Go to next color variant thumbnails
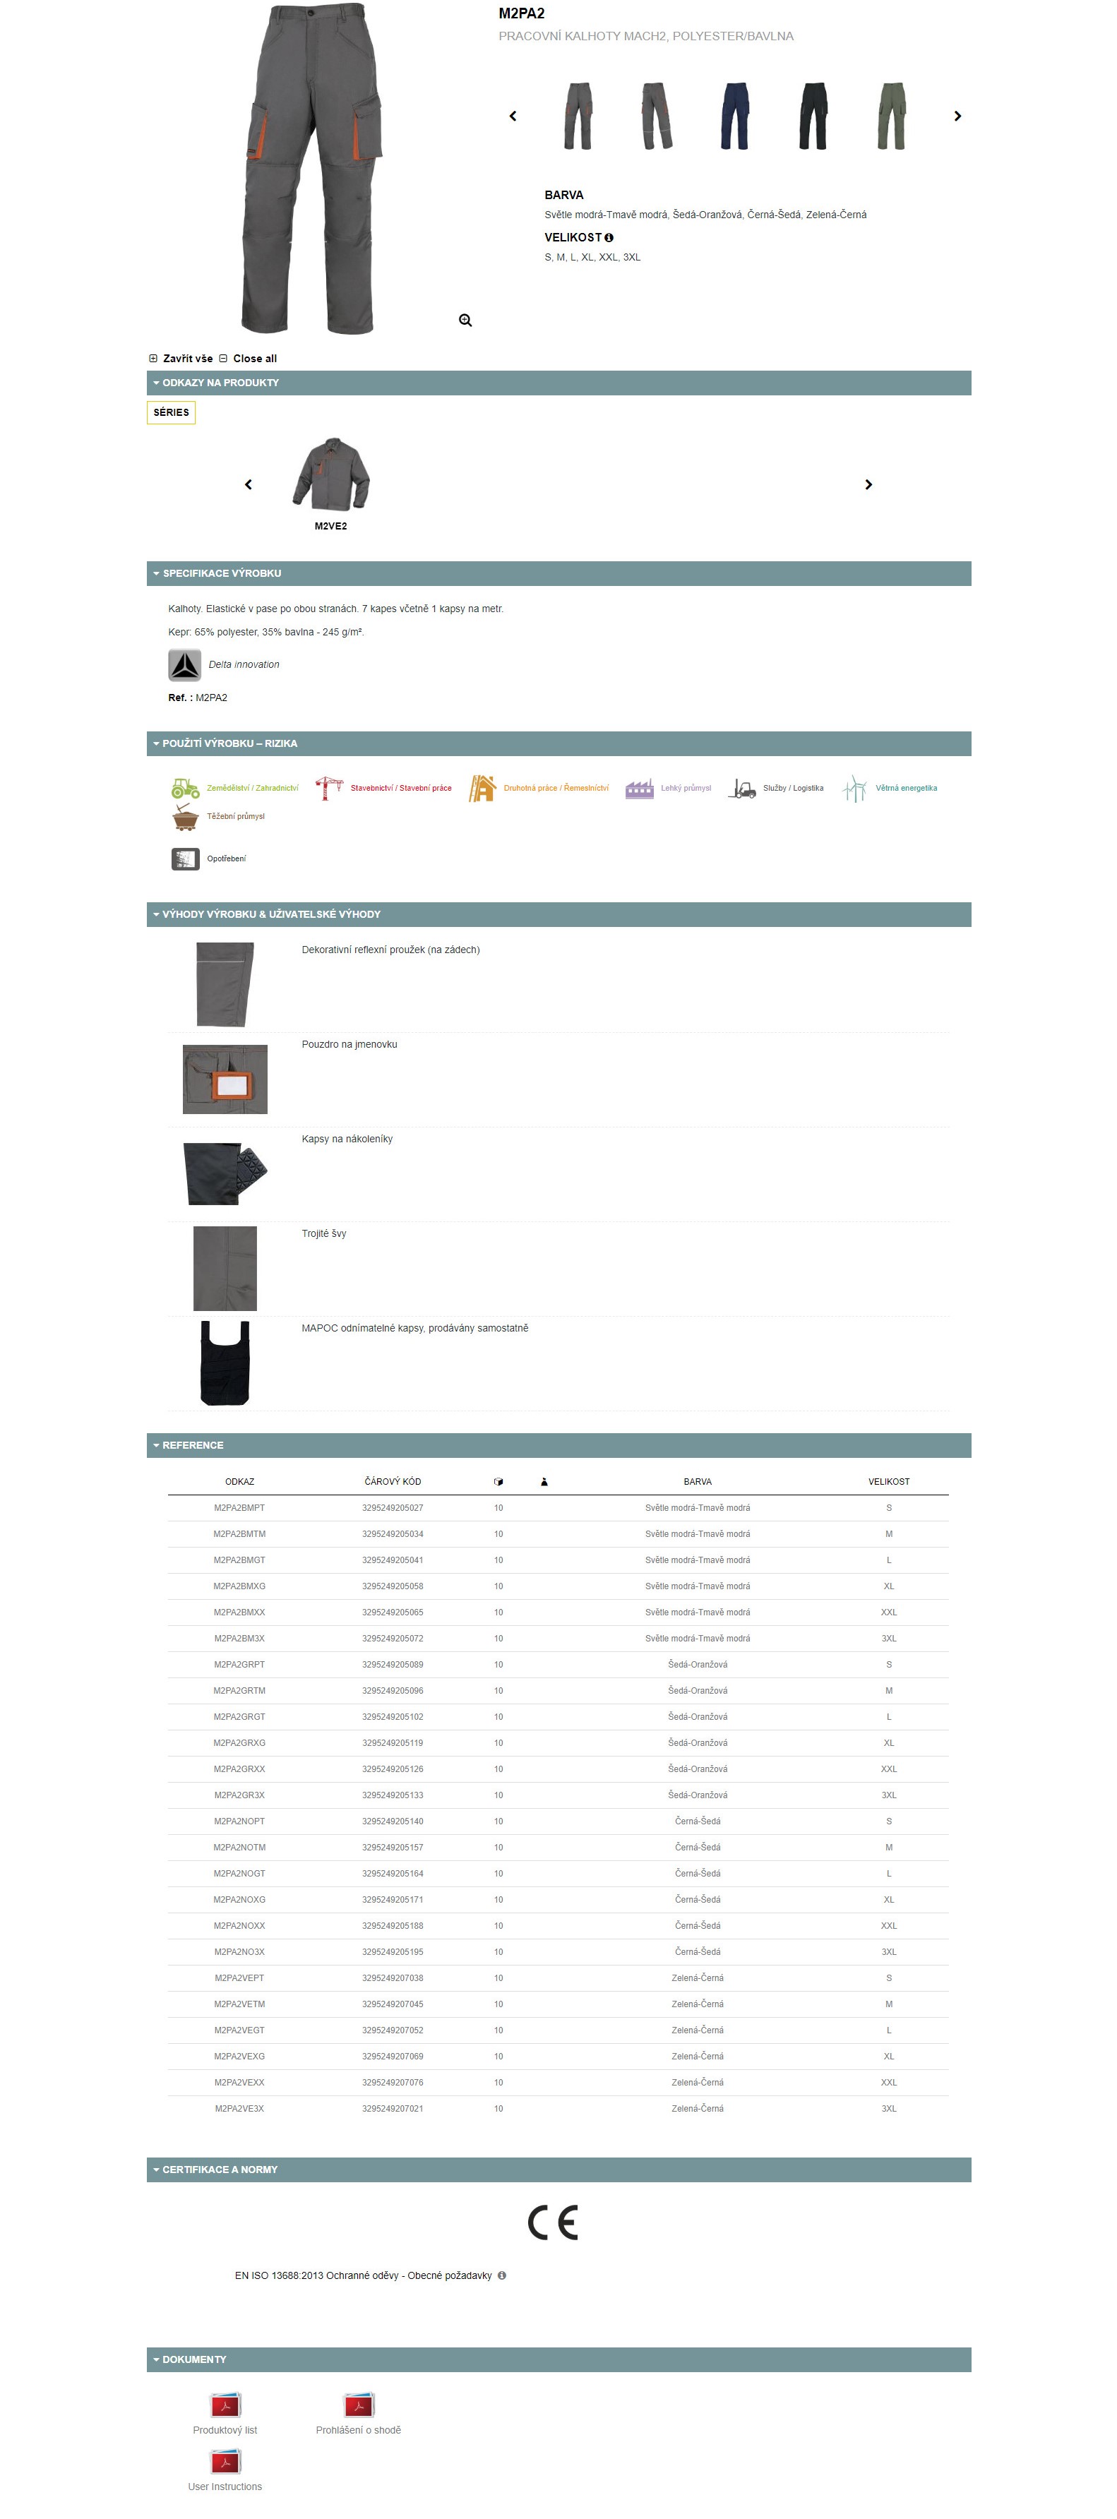Viewport: 1117px width, 2519px height. pyautogui.click(x=957, y=116)
